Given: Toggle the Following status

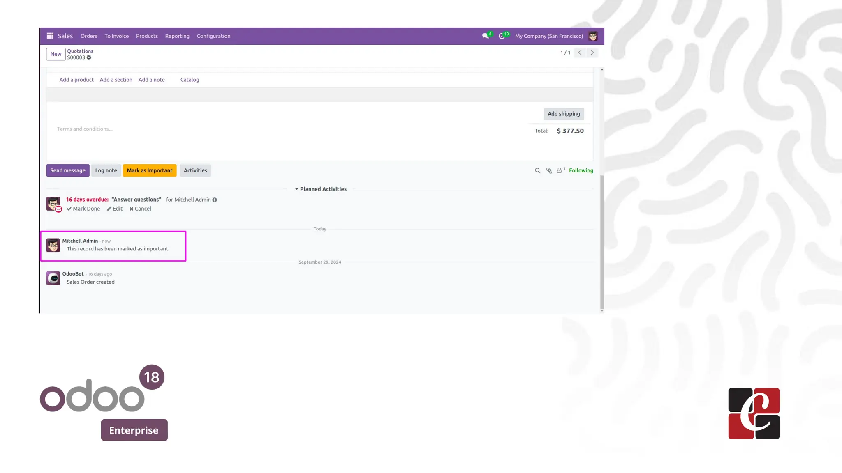Looking at the screenshot, I should [x=581, y=170].
